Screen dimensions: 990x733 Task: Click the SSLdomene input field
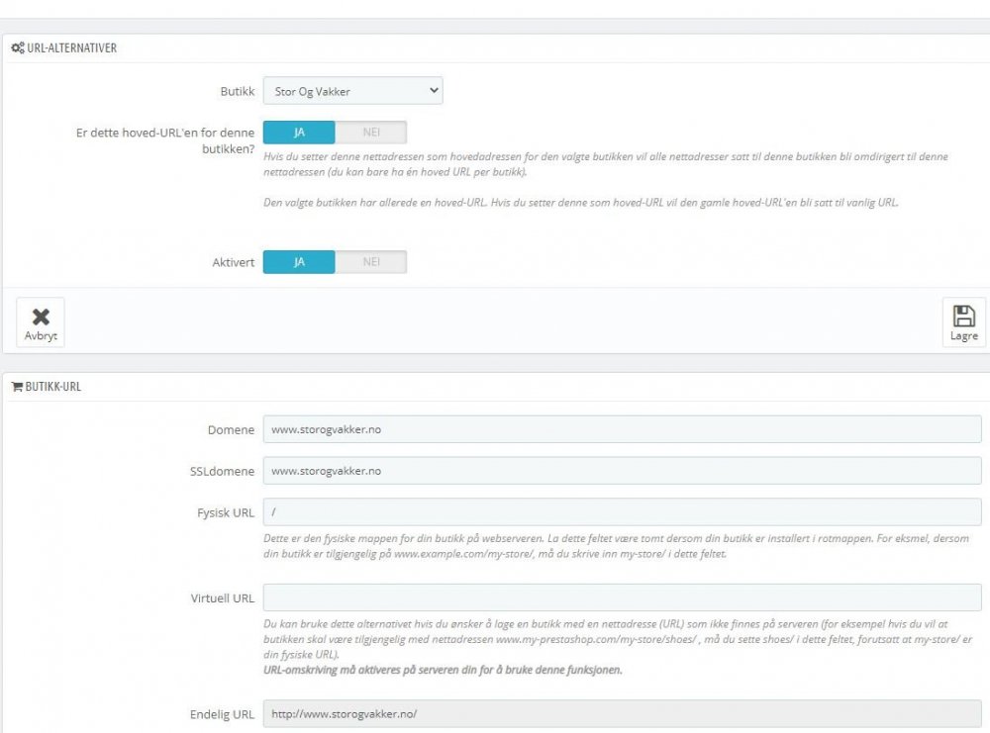pos(622,471)
